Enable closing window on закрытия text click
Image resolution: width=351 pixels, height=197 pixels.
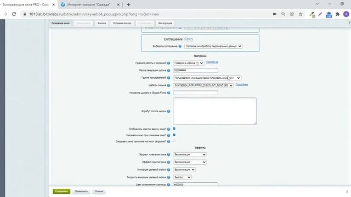tap(174, 141)
